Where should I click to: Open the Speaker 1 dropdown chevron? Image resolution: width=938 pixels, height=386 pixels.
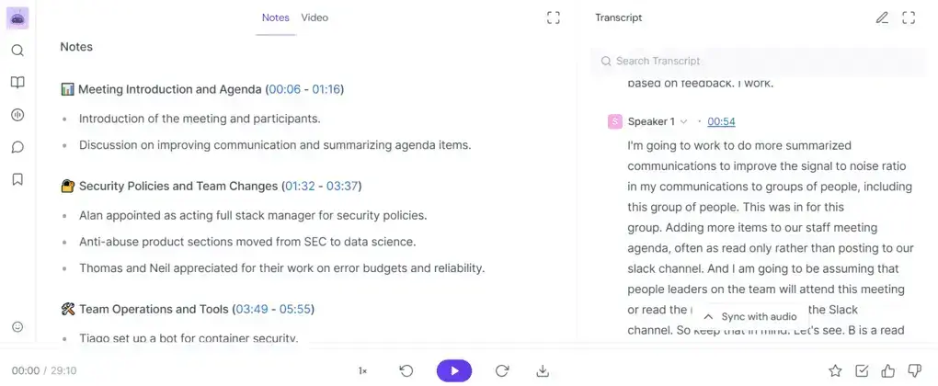(x=683, y=122)
